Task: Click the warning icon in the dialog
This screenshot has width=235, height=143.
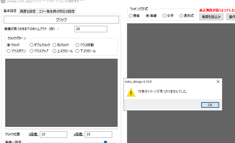Action: click(131, 92)
